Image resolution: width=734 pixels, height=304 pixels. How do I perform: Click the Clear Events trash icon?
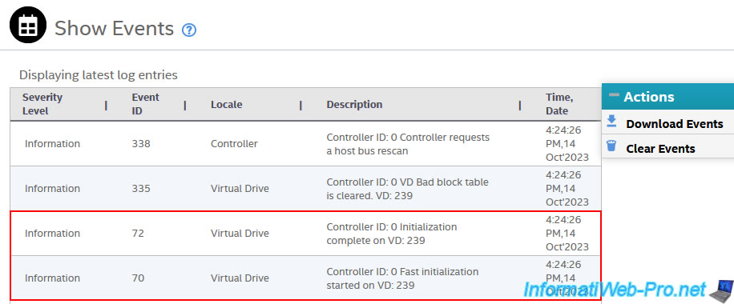pos(611,146)
